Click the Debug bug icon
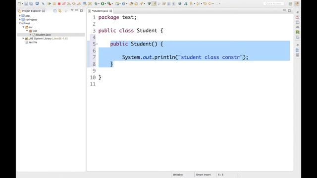317x178 pixels. [96, 3]
